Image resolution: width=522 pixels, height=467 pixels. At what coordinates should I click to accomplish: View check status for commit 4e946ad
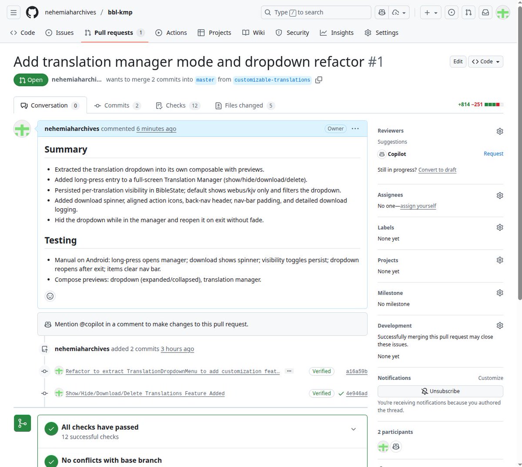(x=341, y=393)
